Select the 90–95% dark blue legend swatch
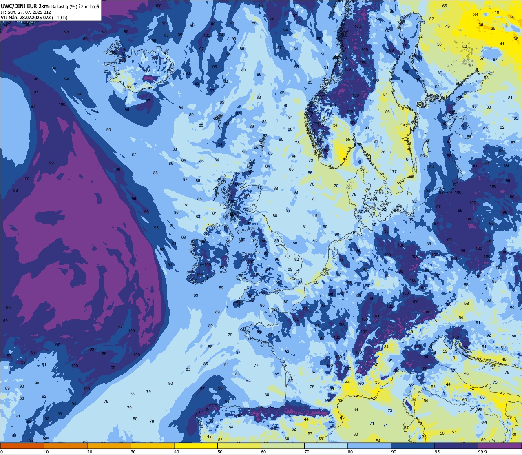 (x=413, y=446)
